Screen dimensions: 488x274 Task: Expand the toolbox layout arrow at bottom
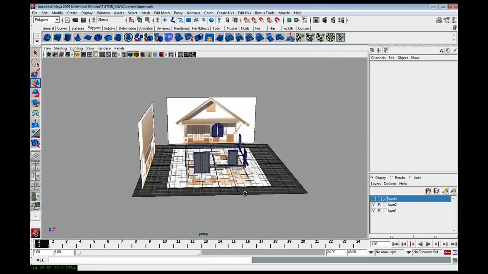[x=35, y=216]
